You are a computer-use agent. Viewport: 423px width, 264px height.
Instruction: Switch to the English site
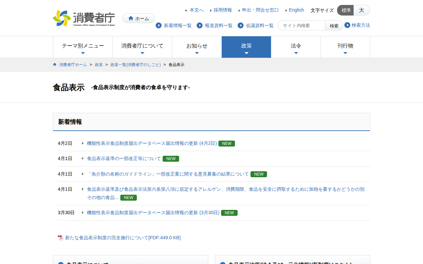tap(296, 10)
